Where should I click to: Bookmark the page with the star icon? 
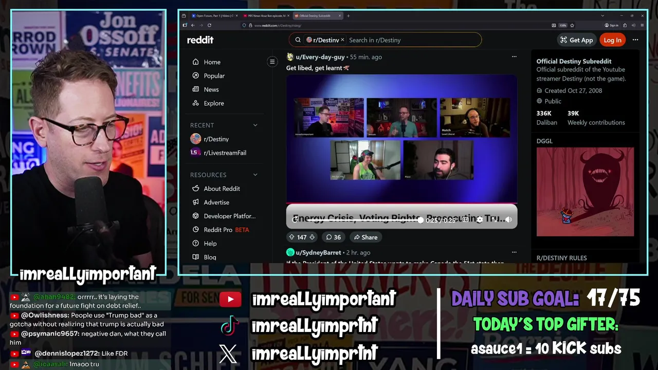click(572, 25)
